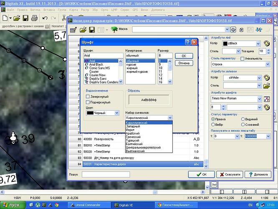Click the Print icon in main toolbar

point(34,18)
